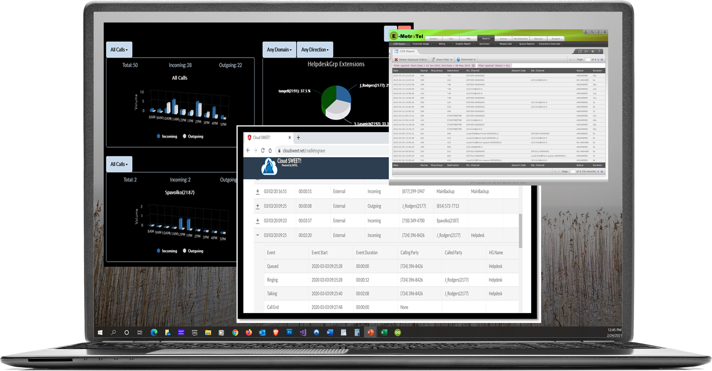Expand the 03/02/20 16:51 call row

point(257,192)
